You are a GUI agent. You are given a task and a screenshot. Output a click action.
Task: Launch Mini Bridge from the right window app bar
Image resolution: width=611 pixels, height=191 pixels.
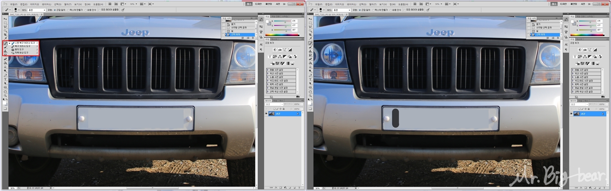421,4
